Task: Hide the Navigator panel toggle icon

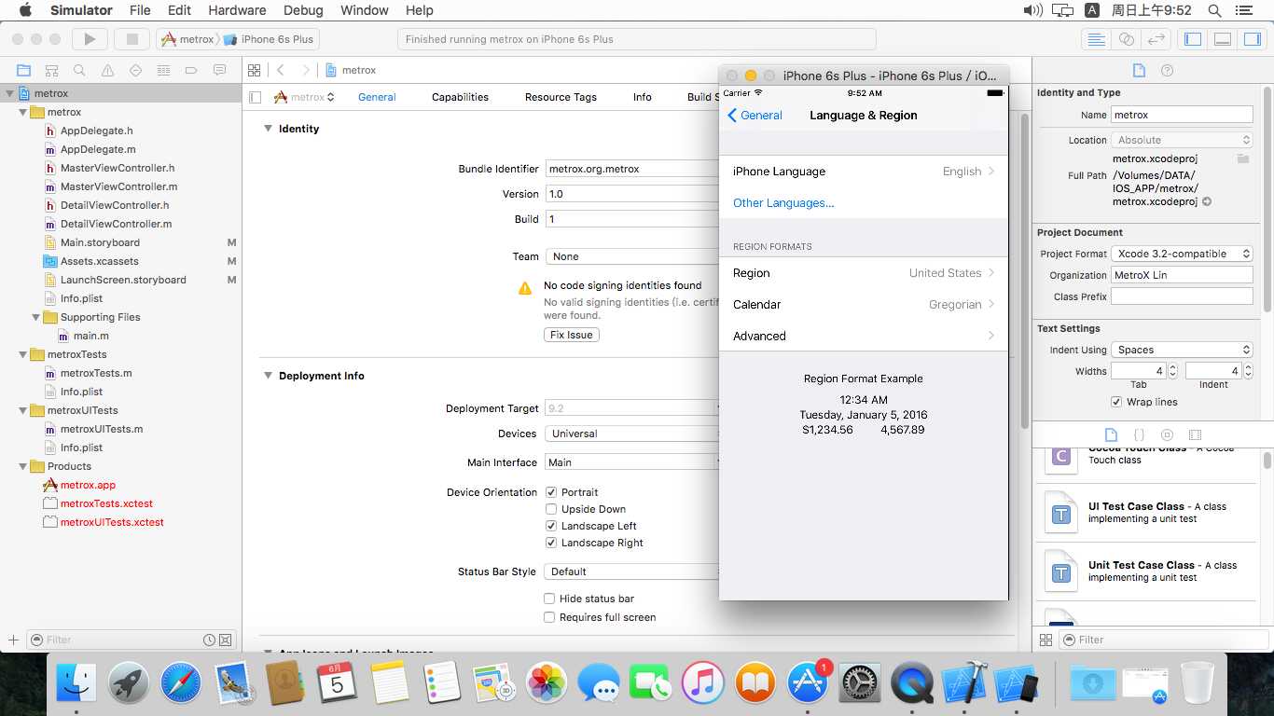Action: [1193, 39]
